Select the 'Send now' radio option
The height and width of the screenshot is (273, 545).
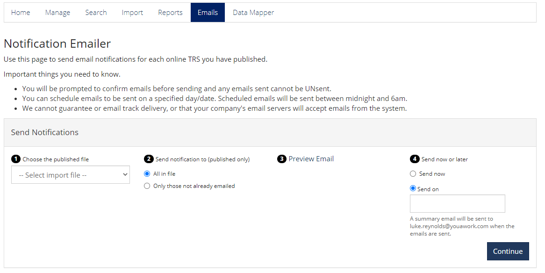pos(413,174)
